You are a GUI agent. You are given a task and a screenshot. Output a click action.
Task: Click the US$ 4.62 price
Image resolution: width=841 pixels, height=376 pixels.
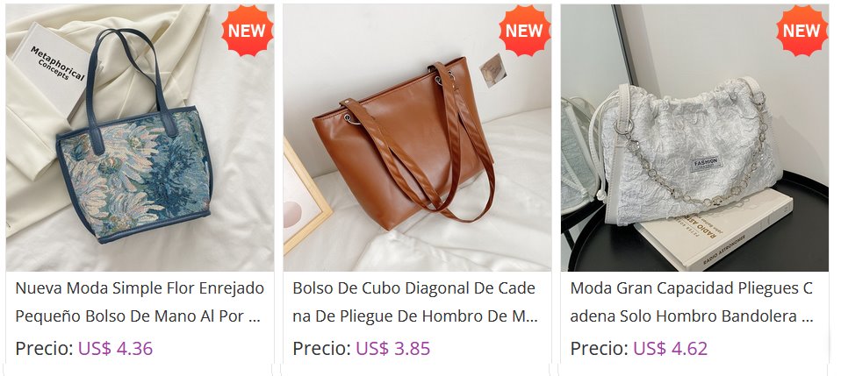(x=670, y=349)
